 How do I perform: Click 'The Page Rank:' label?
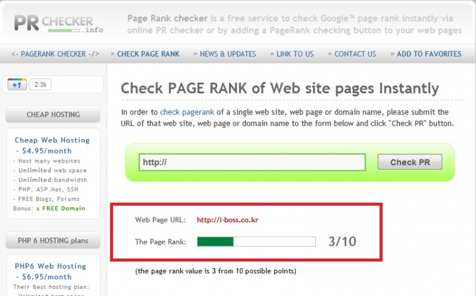[161, 242]
